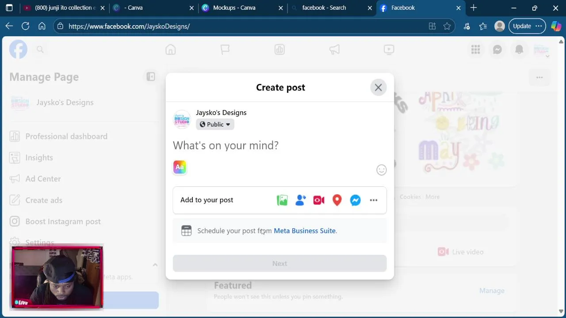
Task: Click the browser address bar URL
Action: (129, 26)
